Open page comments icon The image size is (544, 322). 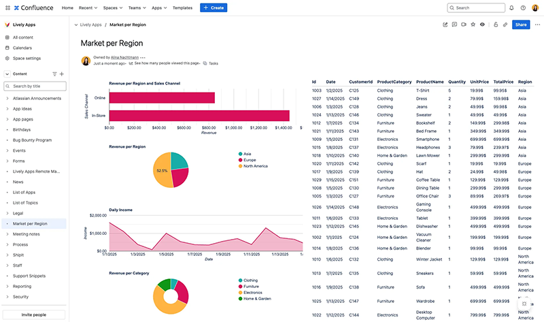pos(454,25)
